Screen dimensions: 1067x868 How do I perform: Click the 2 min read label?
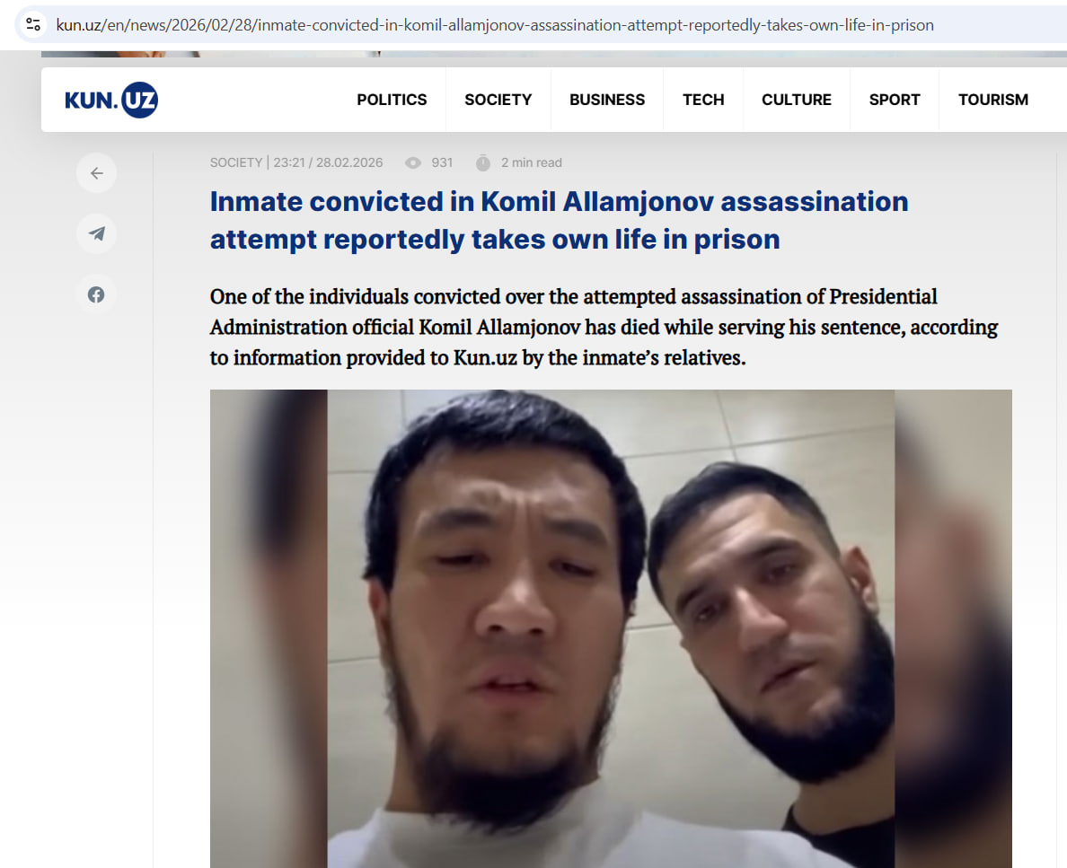pyautogui.click(x=532, y=162)
